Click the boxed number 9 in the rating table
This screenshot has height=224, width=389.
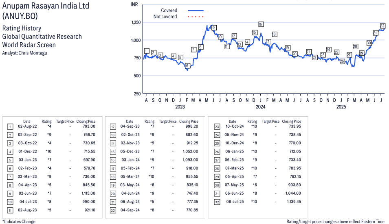point(10,194)
